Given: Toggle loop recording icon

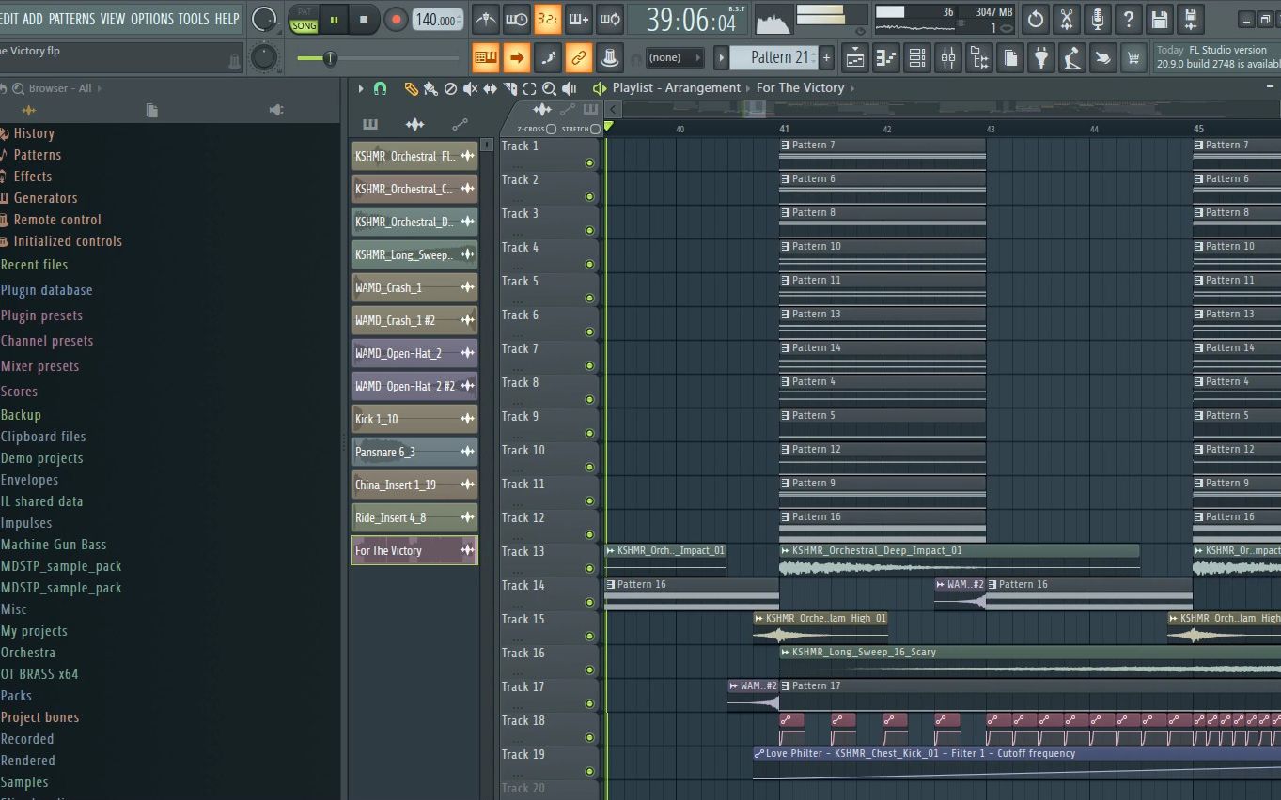Looking at the screenshot, I should 609,19.
